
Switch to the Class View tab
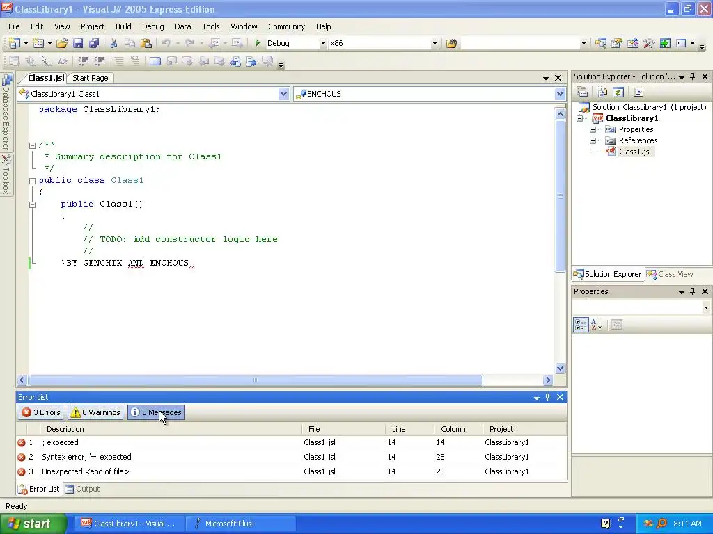click(x=670, y=274)
